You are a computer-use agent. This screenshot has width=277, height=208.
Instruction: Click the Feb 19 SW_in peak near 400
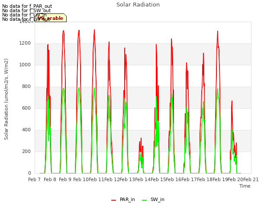click(x=232, y=130)
